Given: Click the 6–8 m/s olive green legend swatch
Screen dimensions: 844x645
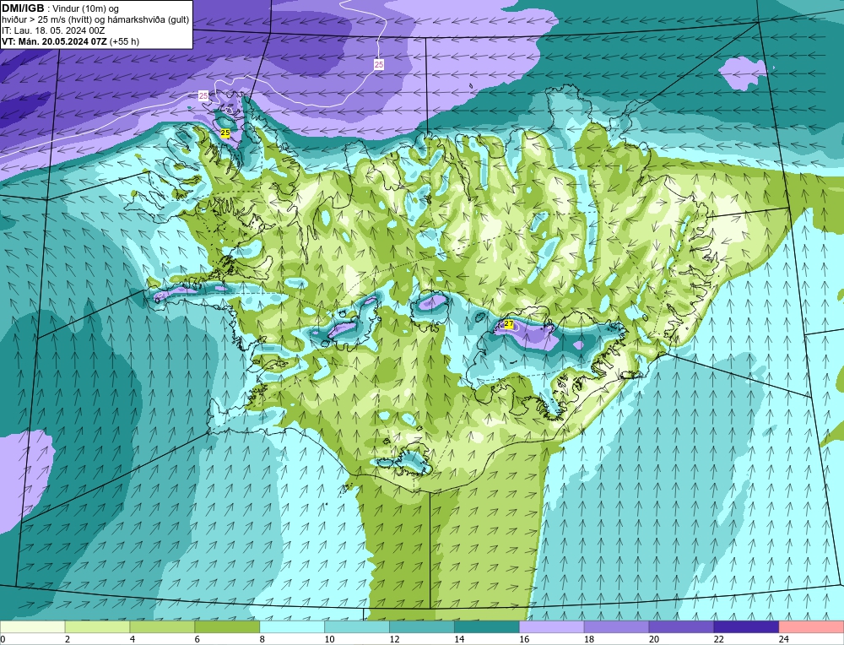Looking at the screenshot, I should pyautogui.click(x=227, y=626).
